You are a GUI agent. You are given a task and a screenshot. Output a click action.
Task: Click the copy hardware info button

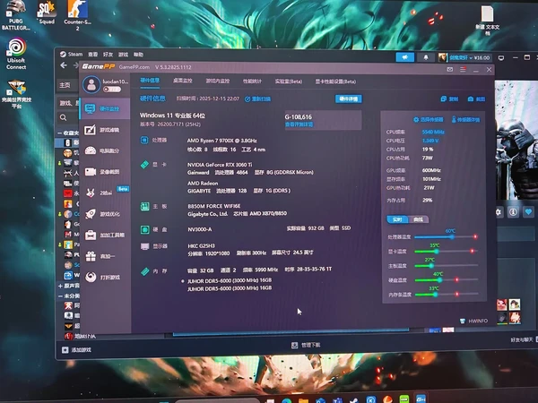point(449,99)
